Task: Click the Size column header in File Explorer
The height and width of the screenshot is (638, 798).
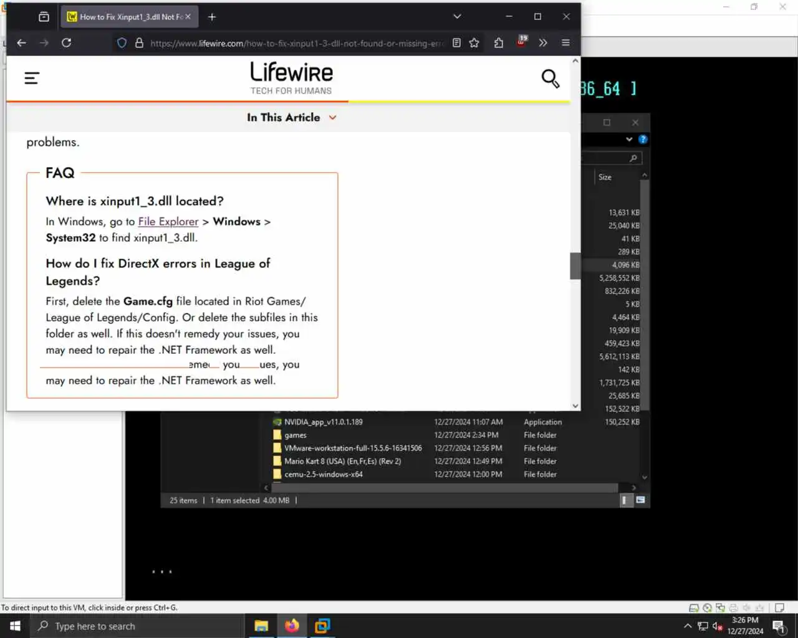Action: (x=605, y=178)
